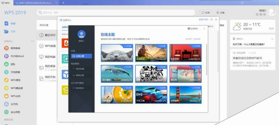Open the 如何入驻? link
This screenshot has width=279, height=125.
(x=204, y=19)
